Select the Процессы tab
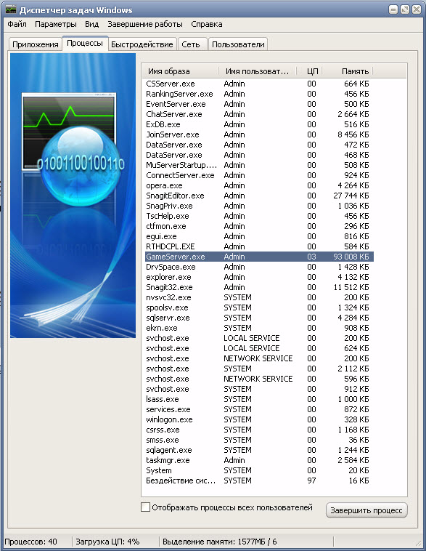 point(85,43)
